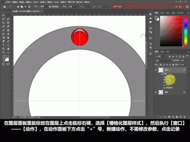Open the Paragraph panel icon
The width and height of the screenshot is (190, 142).
(x=150, y=48)
